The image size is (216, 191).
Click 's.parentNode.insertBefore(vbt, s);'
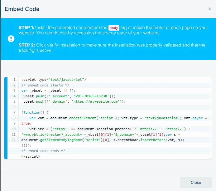pos(149,140)
